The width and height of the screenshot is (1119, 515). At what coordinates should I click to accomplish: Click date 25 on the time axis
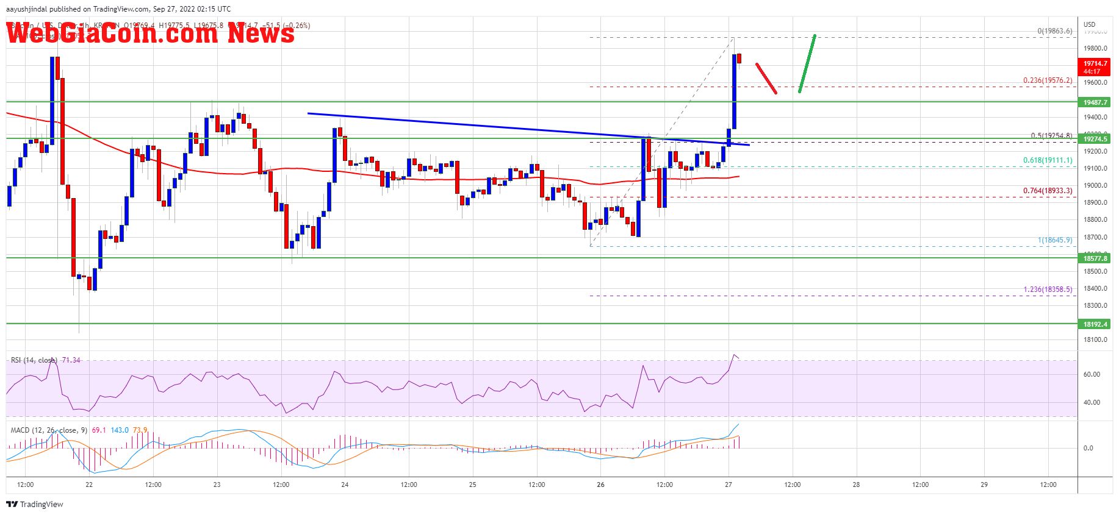[473, 485]
